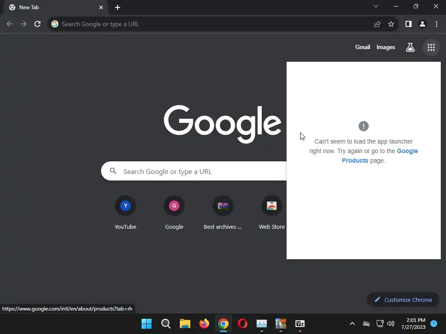The height and width of the screenshot is (334, 446).
Task: Open the clock showing 2:01 PM
Action: [x=413, y=324]
